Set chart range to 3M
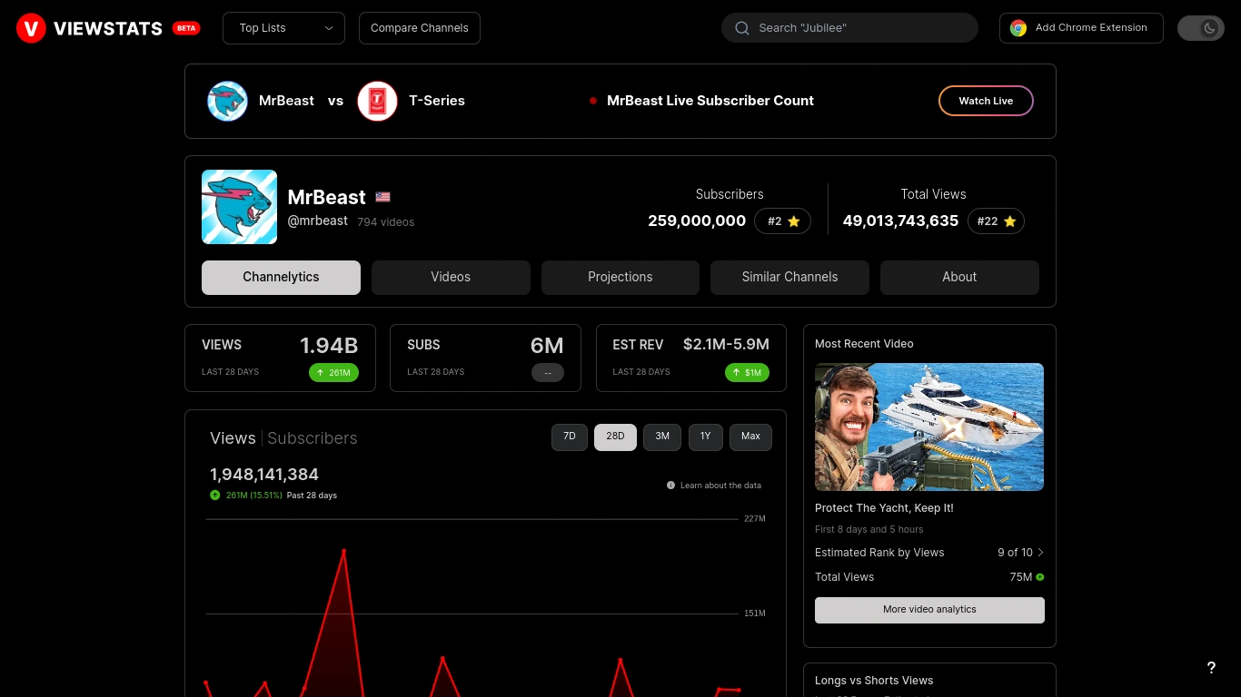 coord(662,437)
